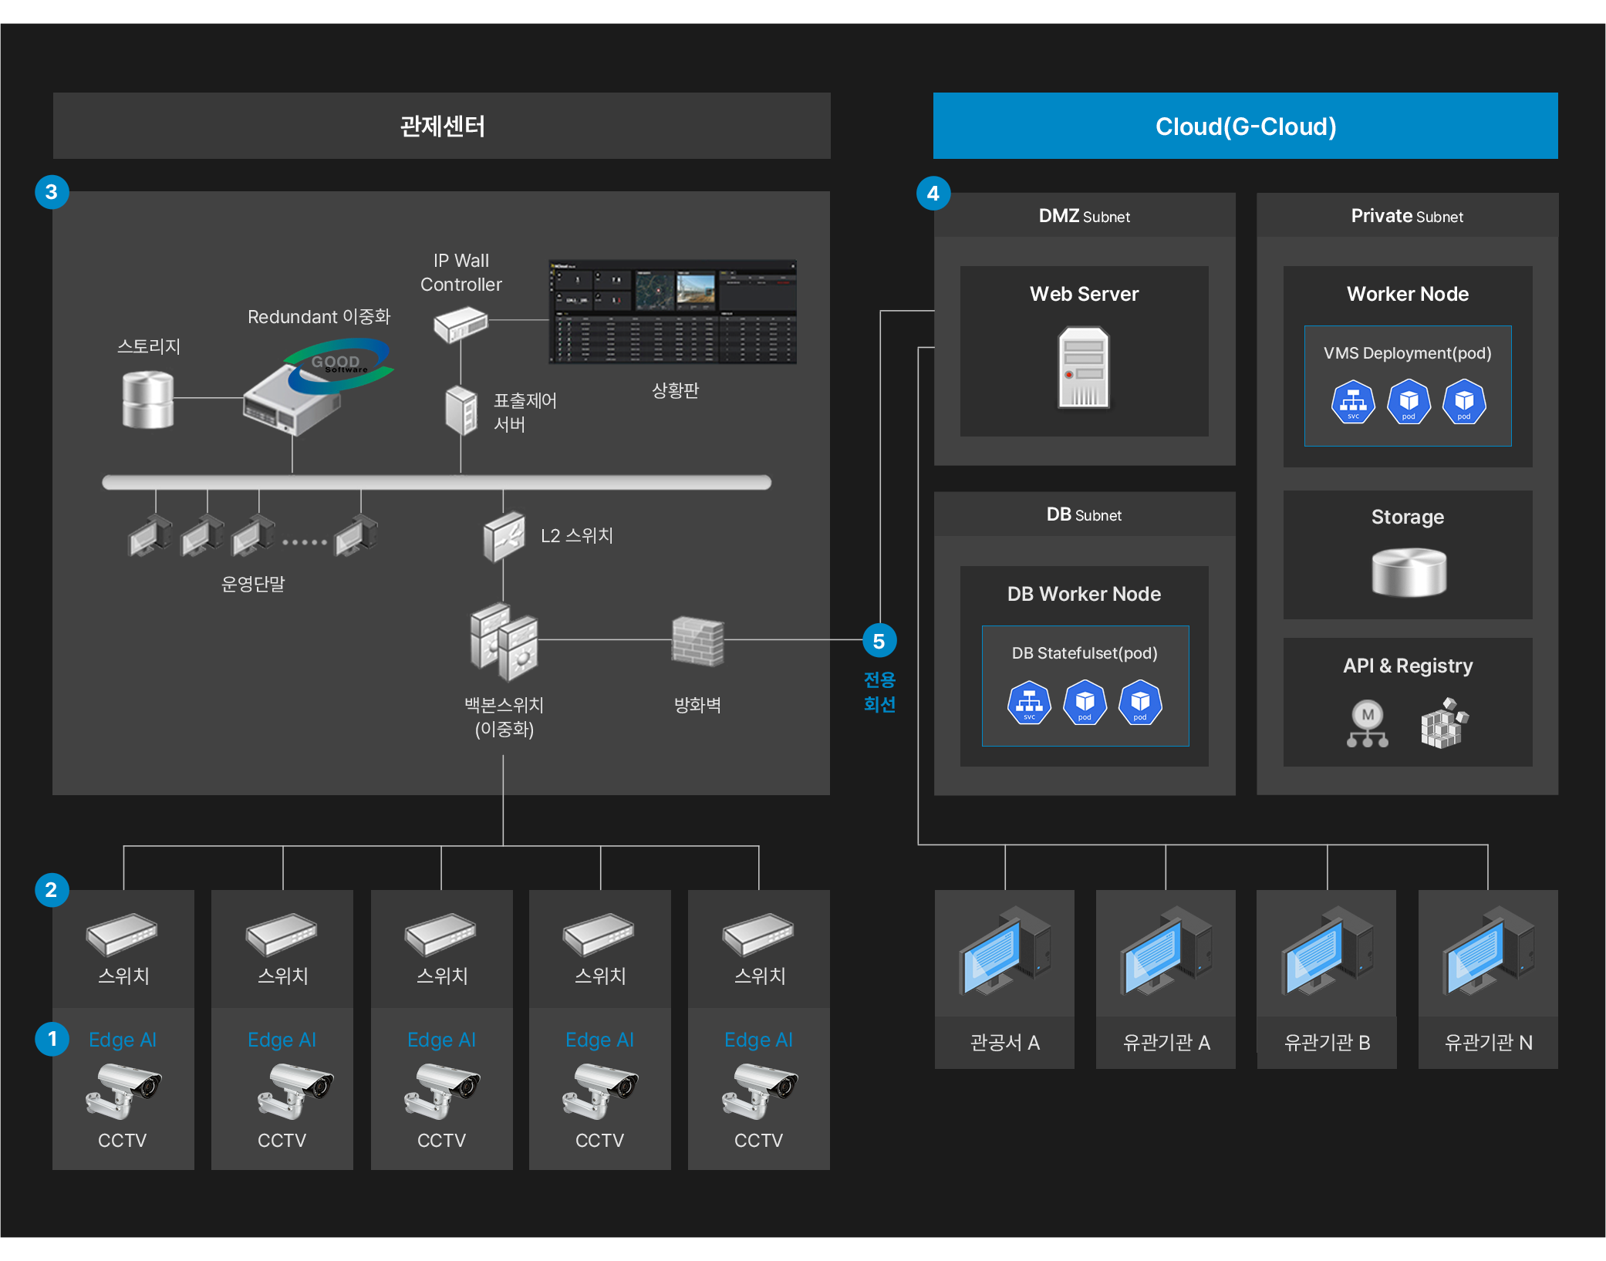Click the Storage disk icon in Private Subnet
Viewport: 1606px width, 1261px height.
(1408, 571)
